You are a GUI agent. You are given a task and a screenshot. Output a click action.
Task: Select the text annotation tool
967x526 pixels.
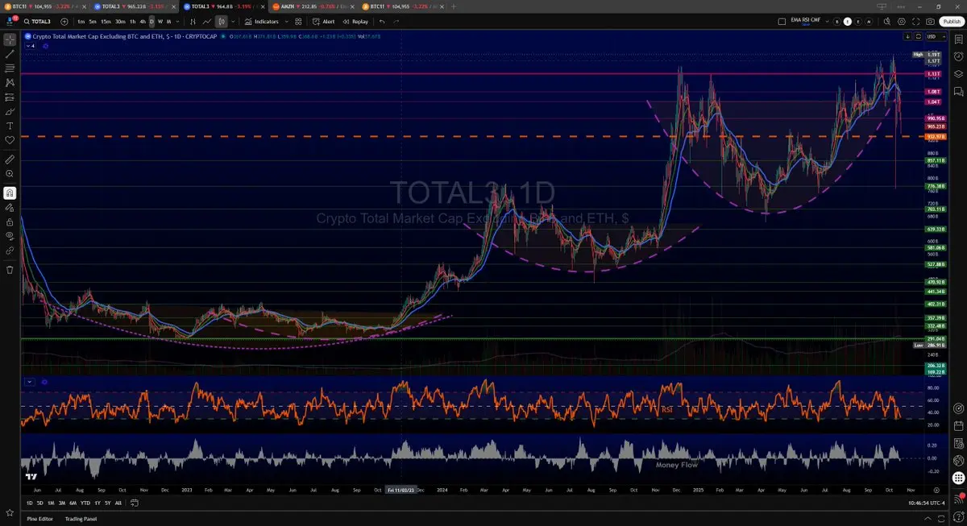pos(10,126)
